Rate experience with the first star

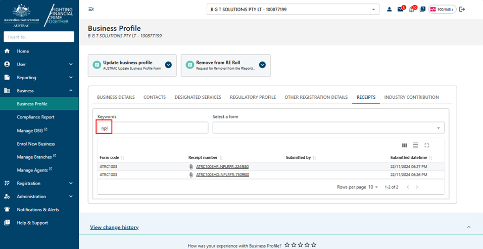[x=287, y=245]
